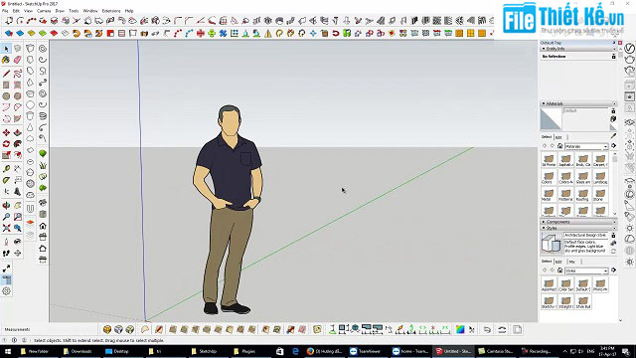The height and width of the screenshot is (358, 636).
Task: Select the Rotate tool
Action: (x=6, y=143)
